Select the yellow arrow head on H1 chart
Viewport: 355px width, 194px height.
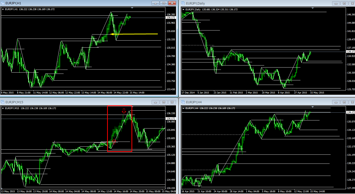point(112,34)
